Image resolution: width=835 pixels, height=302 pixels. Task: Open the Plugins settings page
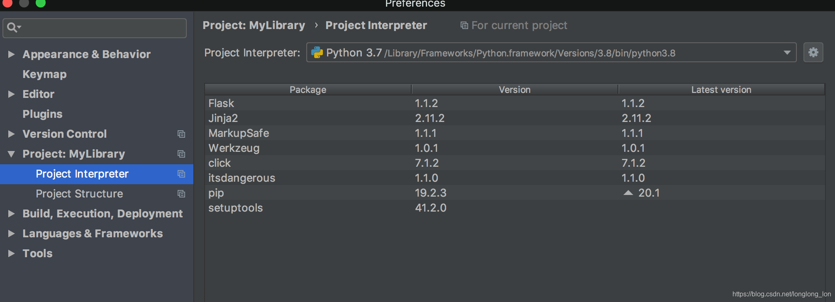pyautogui.click(x=42, y=114)
